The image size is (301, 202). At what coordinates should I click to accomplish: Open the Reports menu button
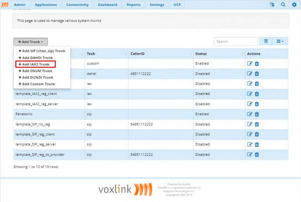pos(133,5)
